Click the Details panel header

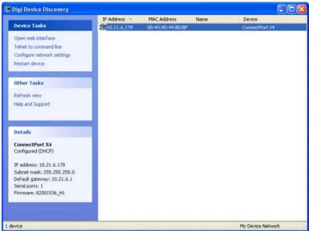click(50, 132)
